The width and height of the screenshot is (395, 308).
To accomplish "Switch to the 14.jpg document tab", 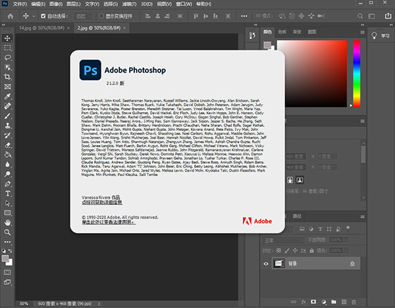I will click(41, 28).
